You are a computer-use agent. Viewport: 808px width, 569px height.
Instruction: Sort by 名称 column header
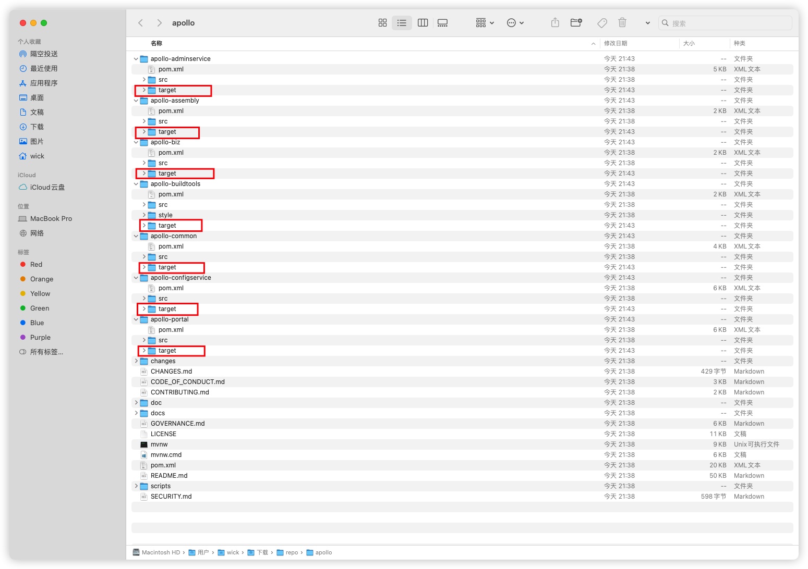coord(156,43)
